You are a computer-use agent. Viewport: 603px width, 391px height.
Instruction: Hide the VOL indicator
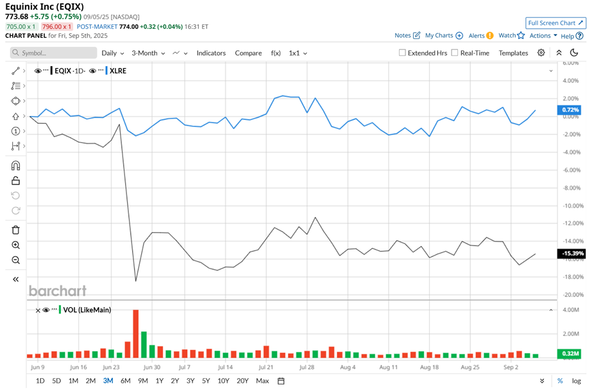click(x=46, y=310)
